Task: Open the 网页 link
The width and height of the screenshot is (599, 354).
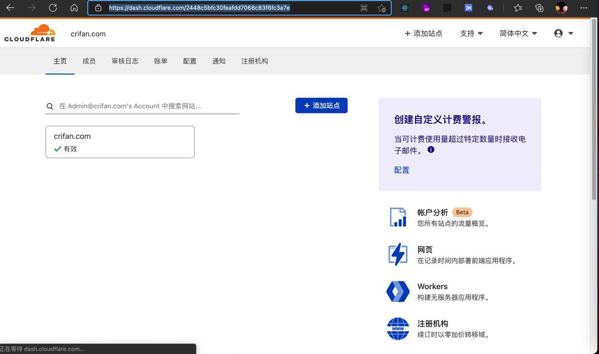Action: click(x=425, y=250)
